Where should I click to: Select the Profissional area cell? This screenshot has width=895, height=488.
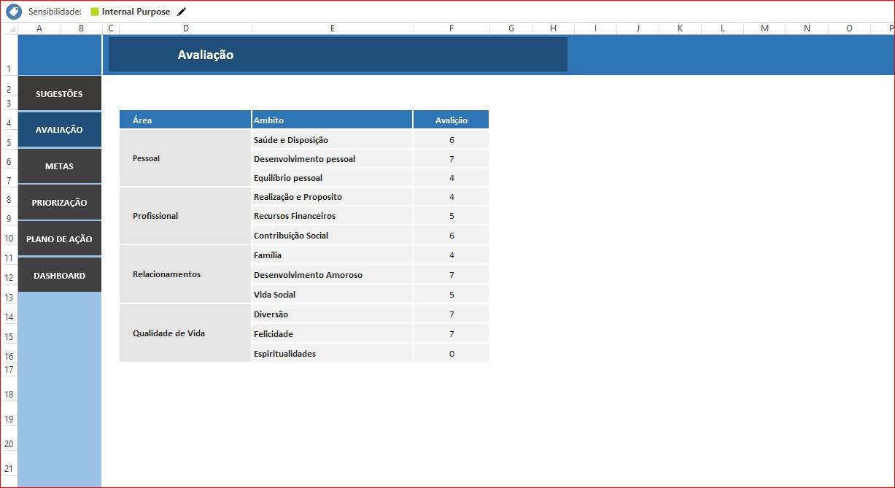tap(185, 216)
